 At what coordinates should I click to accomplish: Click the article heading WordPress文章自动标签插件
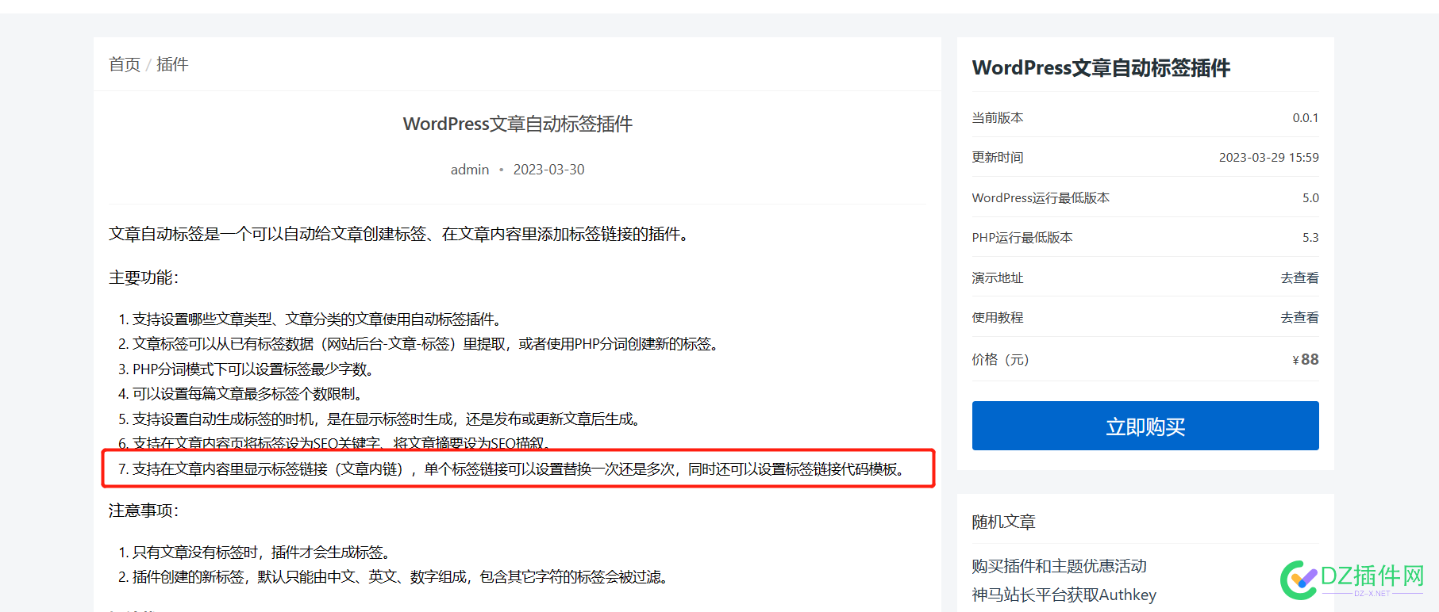518,124
